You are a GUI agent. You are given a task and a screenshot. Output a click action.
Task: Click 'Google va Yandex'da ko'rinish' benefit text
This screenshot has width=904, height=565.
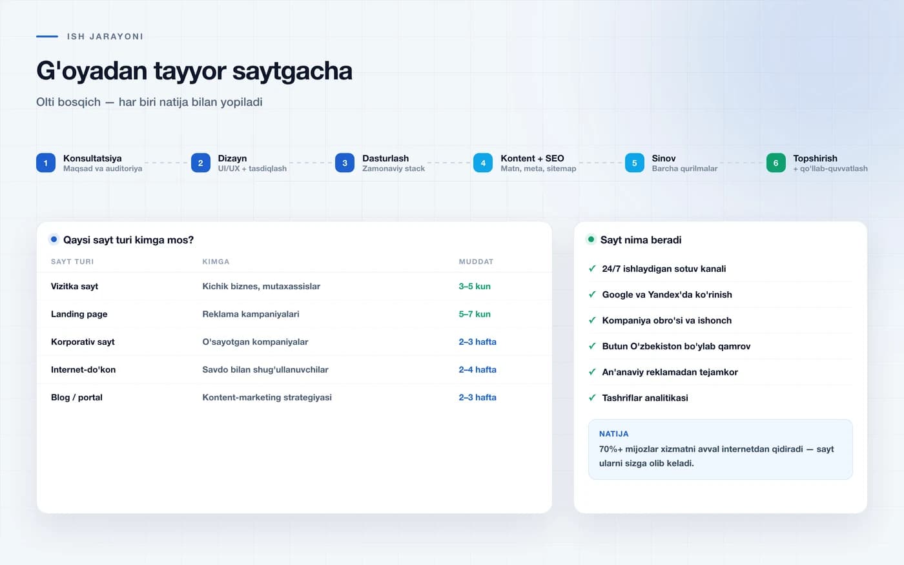667,294
